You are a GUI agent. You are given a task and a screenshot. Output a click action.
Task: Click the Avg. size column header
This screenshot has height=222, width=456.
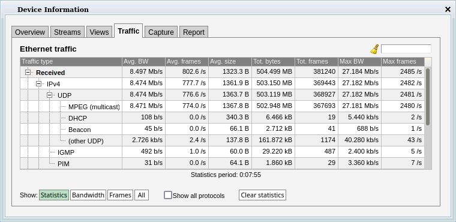230,62
